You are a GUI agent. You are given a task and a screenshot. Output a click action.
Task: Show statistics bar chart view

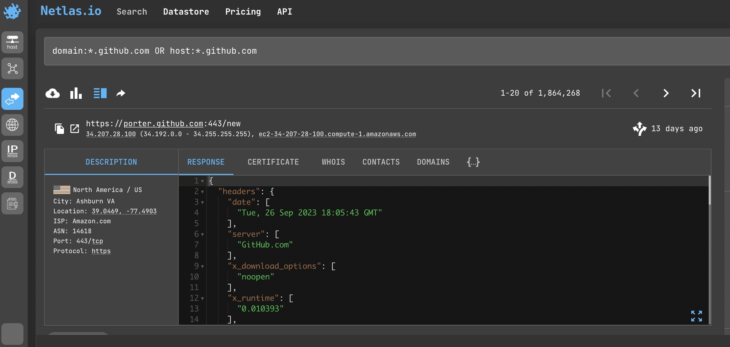76,93
